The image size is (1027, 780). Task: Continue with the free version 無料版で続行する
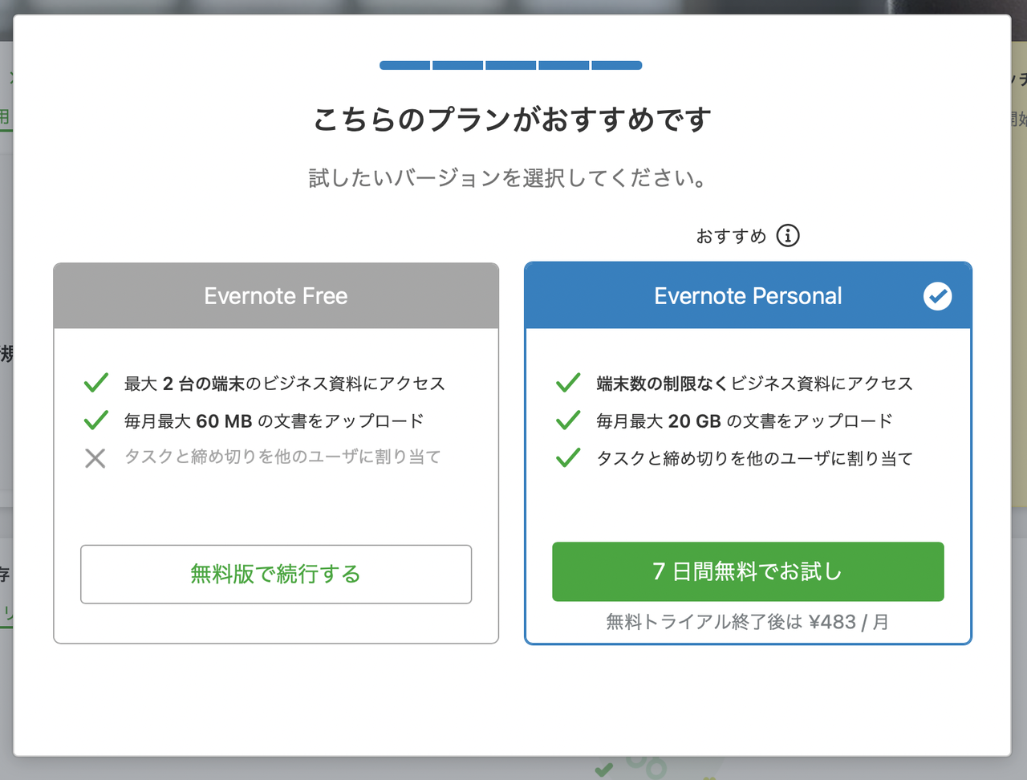click(276, 574)
